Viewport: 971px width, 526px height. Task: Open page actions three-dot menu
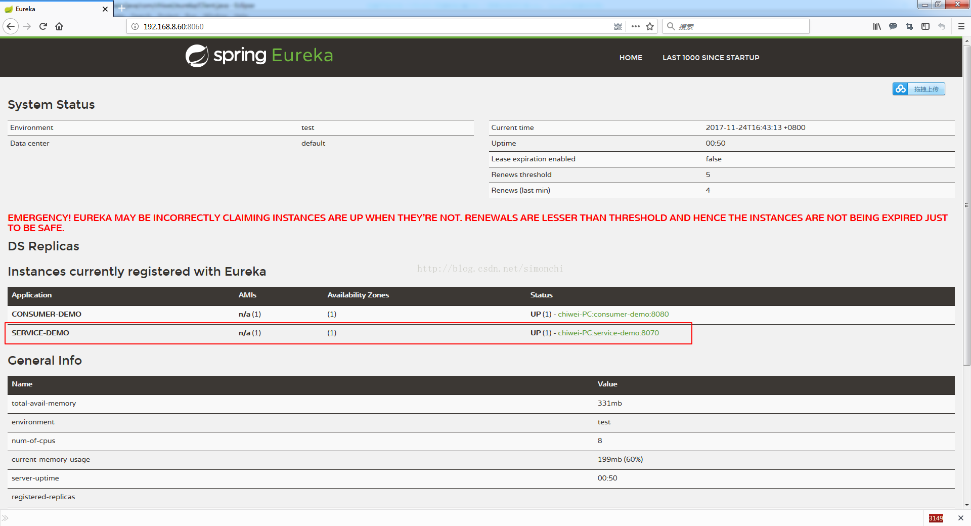tap(636, 26)
